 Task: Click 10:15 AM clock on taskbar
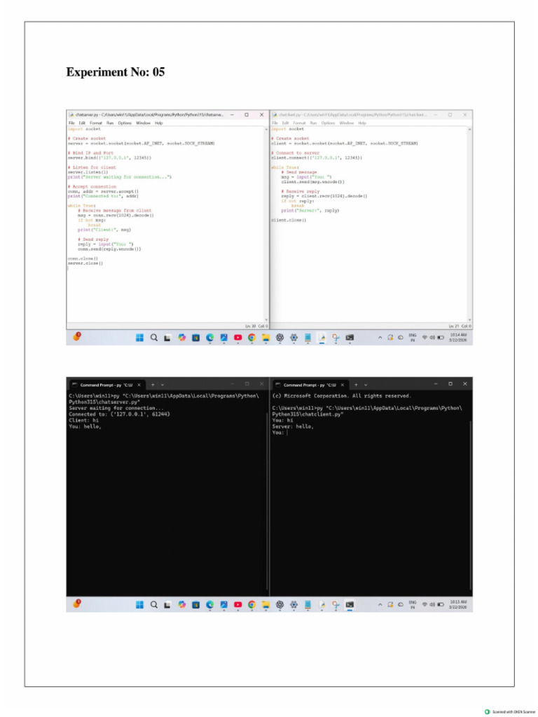point(458,604)
